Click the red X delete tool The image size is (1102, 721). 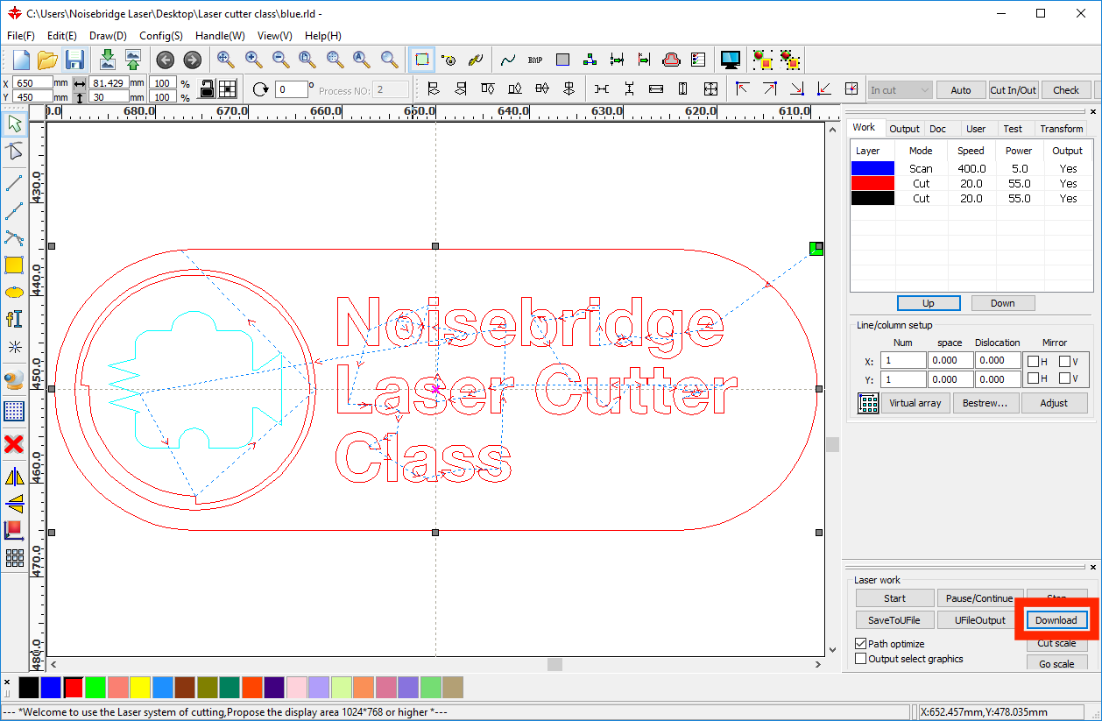tap(14, 444)
